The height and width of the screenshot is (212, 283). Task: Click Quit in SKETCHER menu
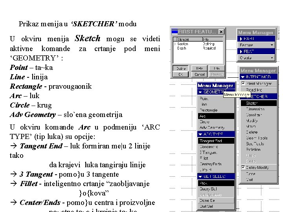(259, 179)
